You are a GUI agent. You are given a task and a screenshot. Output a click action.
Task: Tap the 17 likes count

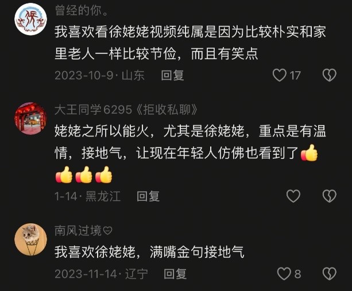(295, 75)
